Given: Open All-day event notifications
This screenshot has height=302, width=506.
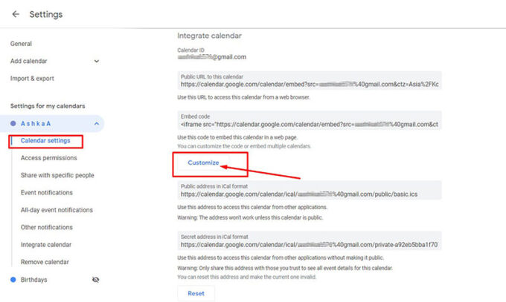Looking at the screenshot, I should coord(57,210).
